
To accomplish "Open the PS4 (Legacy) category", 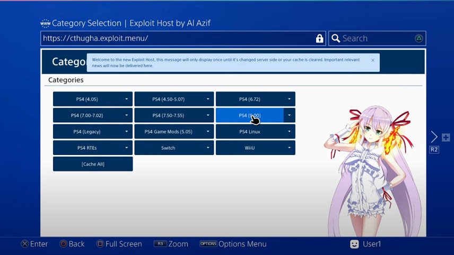I will click(87, 131).
